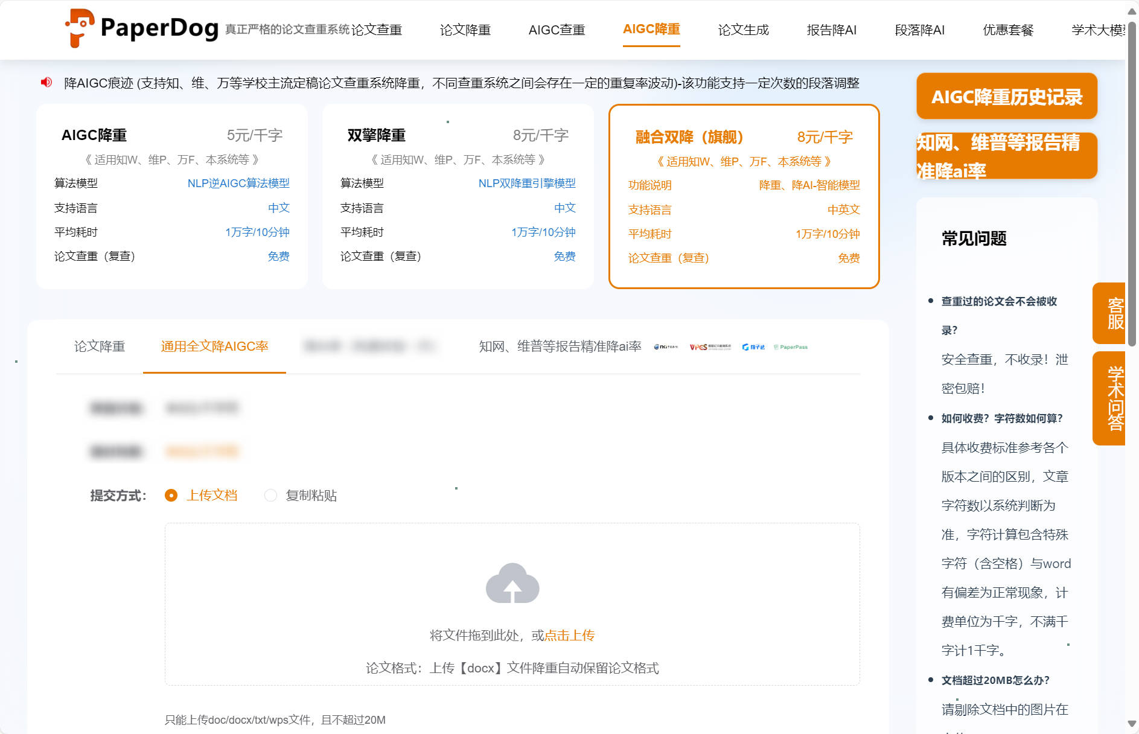Select AIGC降重 in top navigation
1139x734 pixels.
pyautogui.click(x=651, y=29)
